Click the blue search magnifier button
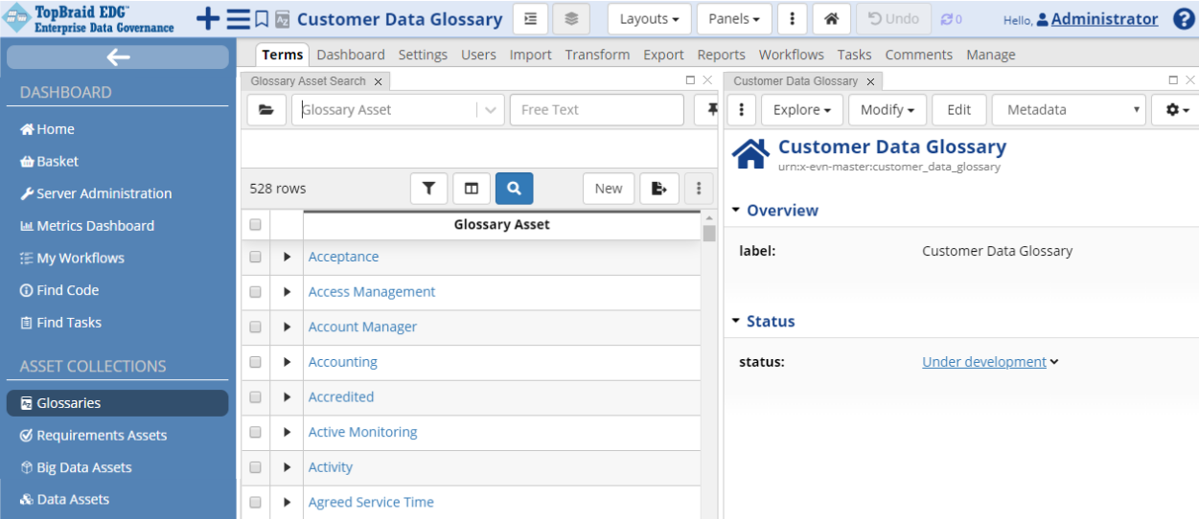The image size is (1199, 519). [x=515, y=189]
